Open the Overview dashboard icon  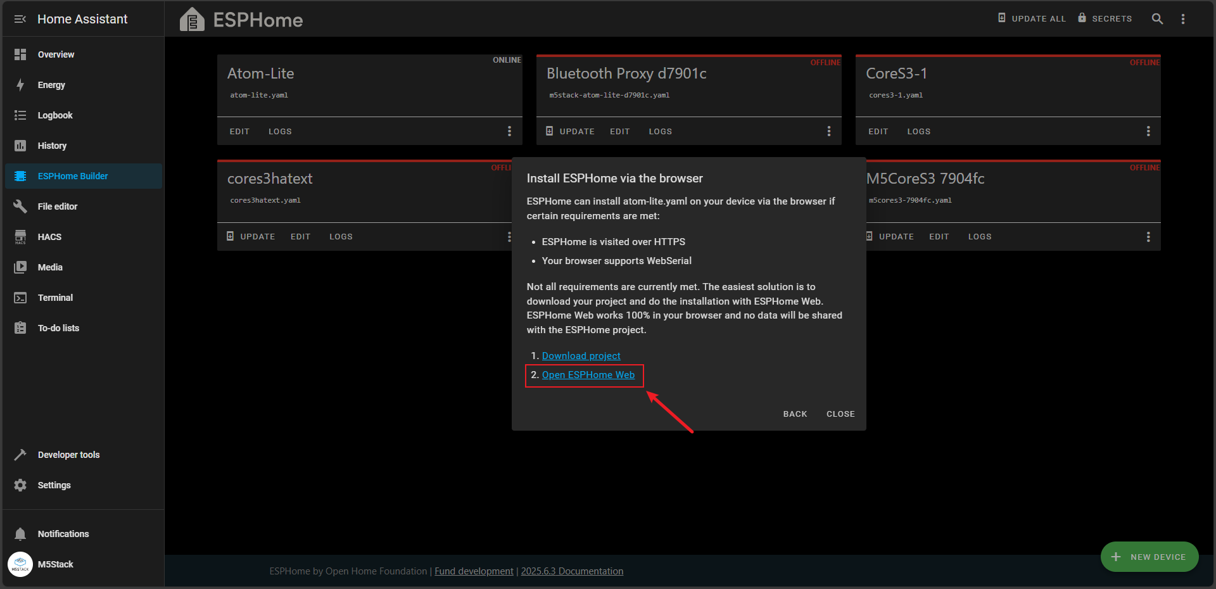pyautogui.click(x=20, y=54)
